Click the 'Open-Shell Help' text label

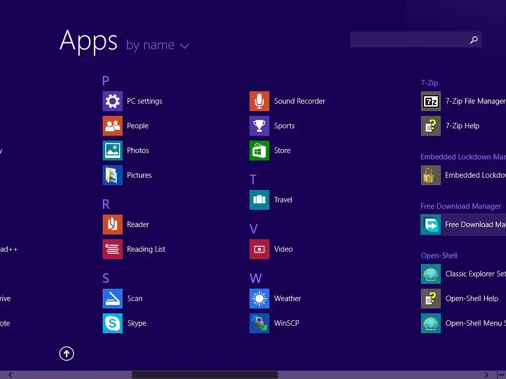point(472,299)
